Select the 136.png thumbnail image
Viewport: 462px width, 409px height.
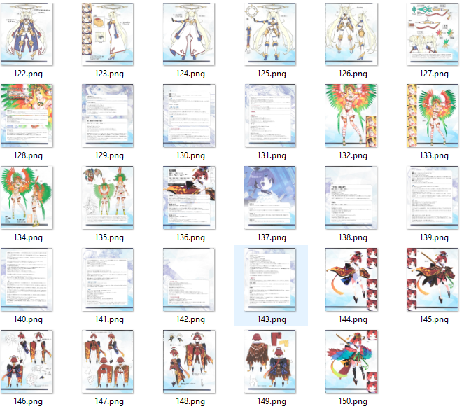[x=189, y=198]
